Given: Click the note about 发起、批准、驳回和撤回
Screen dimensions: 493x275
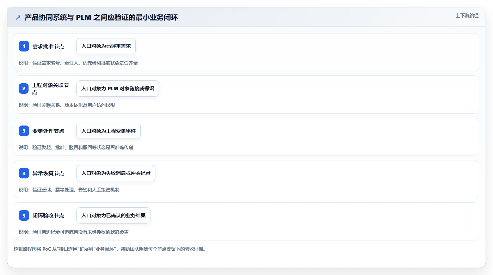Looking at the screenshot, I should coord(76,147).
